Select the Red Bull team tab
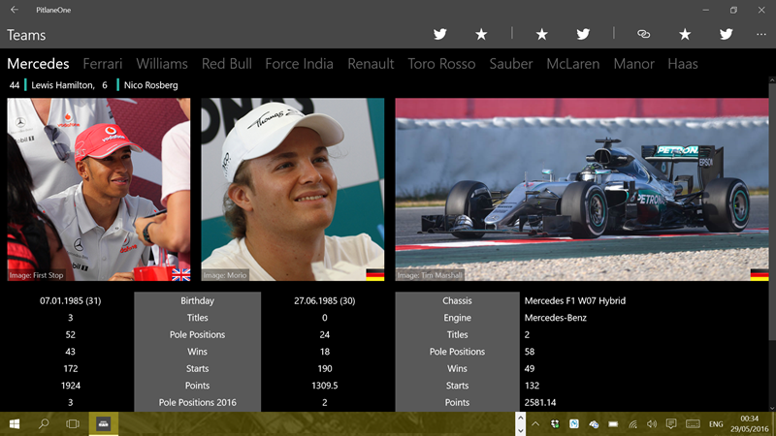The width and height of the screenshot is (776, 436). (226, 64)
